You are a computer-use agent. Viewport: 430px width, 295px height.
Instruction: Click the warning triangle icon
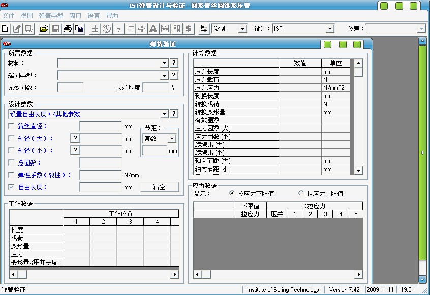point(153,29)
